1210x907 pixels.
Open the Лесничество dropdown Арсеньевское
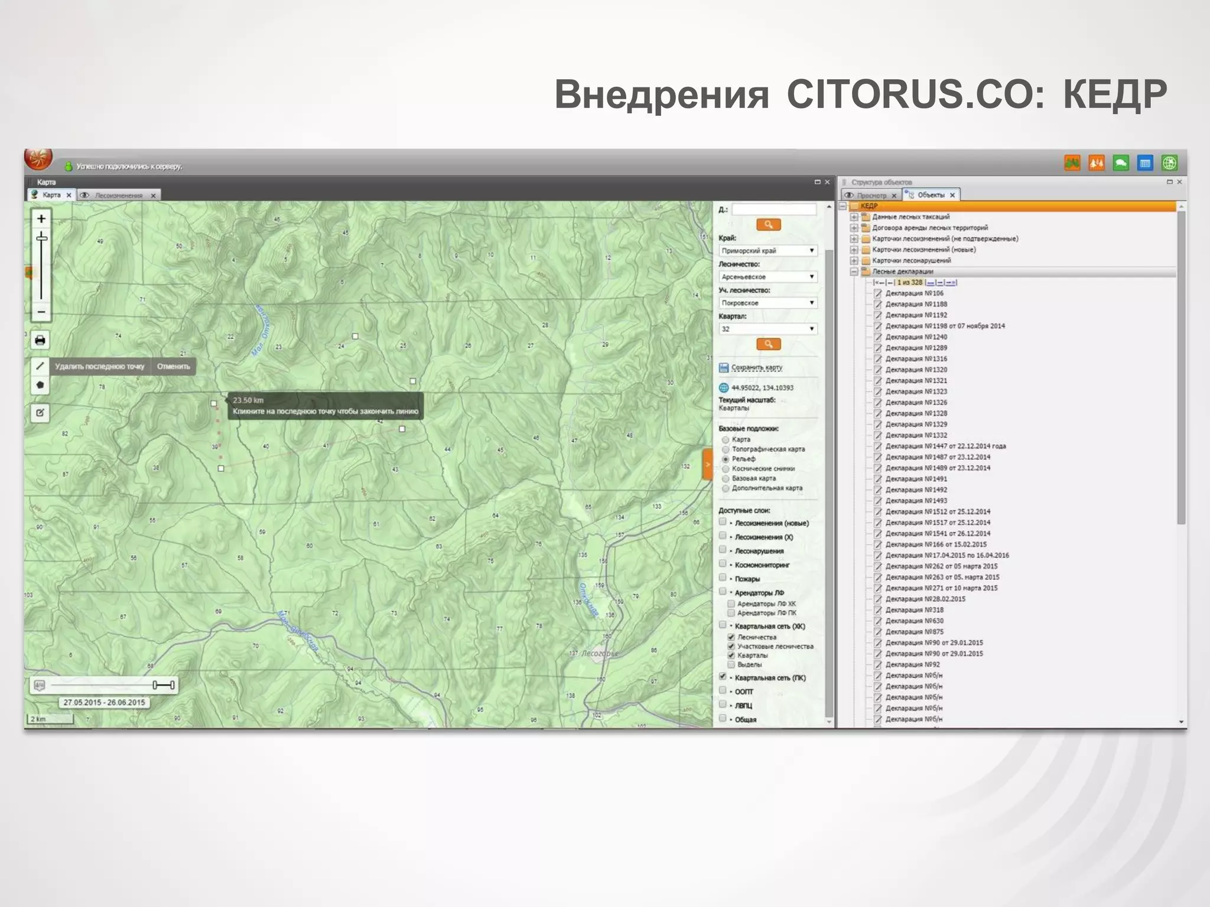pos(768,277)
